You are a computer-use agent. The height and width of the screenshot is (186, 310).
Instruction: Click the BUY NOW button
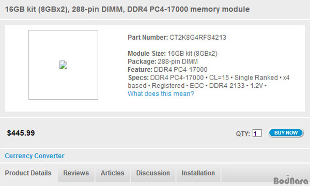coord(286,133)
